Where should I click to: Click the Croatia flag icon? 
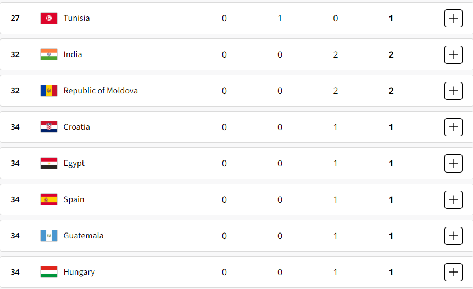click(49, 127)
